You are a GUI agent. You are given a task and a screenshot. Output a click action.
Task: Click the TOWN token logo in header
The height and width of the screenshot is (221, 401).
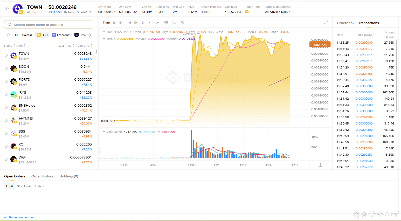tap(18, 9)
